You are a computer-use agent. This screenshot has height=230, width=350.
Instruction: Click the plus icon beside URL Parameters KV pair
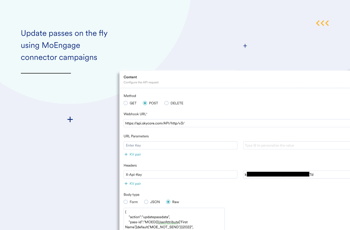[126, 154]
